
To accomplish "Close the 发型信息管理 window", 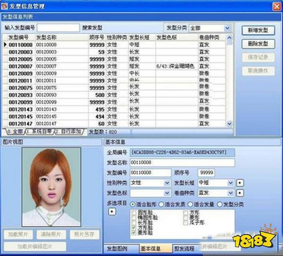I will coord(275,6).
